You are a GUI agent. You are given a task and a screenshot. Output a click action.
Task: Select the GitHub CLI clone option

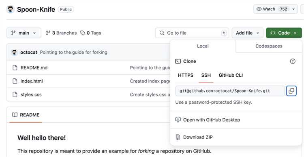click(231, 75)
